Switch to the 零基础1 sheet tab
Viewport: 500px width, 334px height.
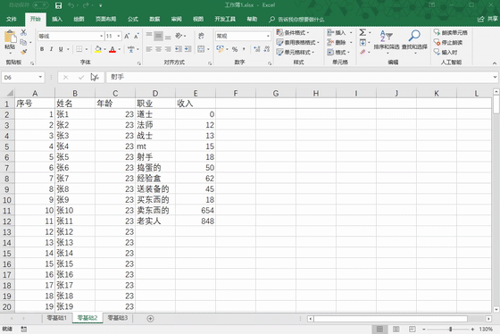point(57,318)
